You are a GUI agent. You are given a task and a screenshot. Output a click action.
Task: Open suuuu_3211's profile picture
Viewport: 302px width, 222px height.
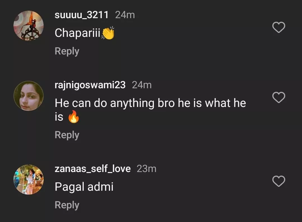29,26
